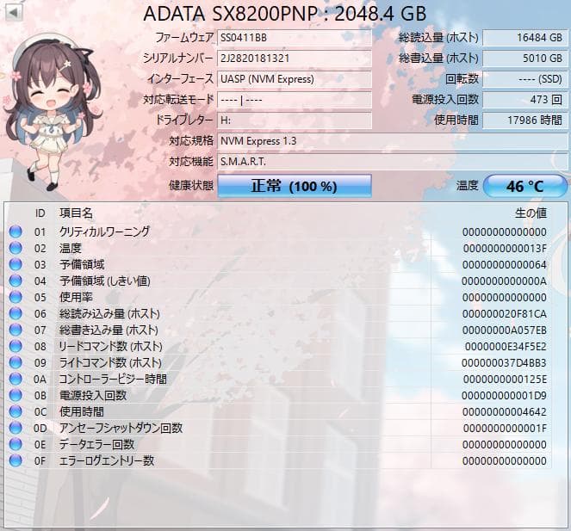Select the 総書き込み量 (ホスト) attribute row
Image resolution: width=571 pixels, height=531 pixels.
[278, 330]
